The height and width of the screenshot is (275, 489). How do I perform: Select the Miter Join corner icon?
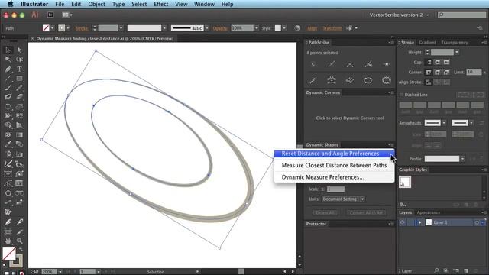tap(429, 72)
